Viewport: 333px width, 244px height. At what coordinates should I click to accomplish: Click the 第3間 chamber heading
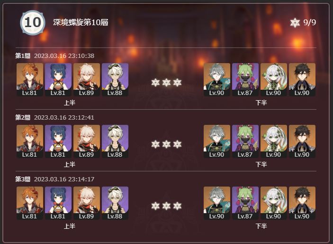(x=23, y=179)
